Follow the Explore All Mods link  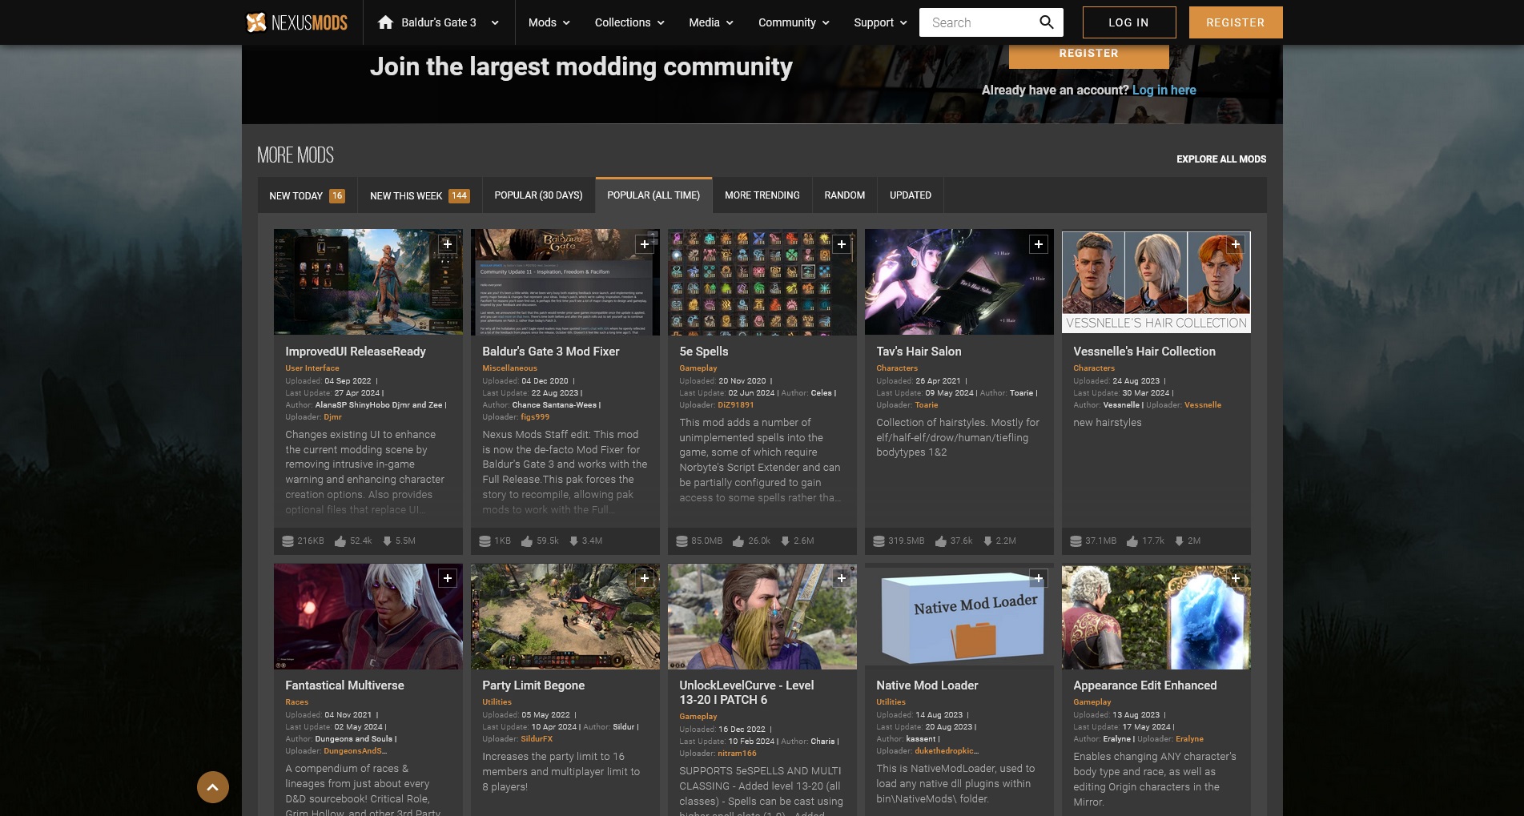point(1220,159)
